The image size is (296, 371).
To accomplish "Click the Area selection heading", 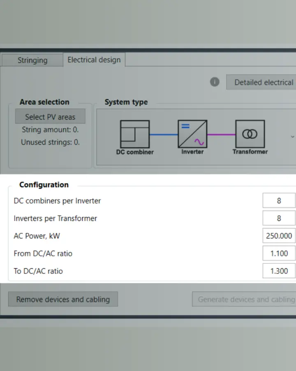I will 44,102.
